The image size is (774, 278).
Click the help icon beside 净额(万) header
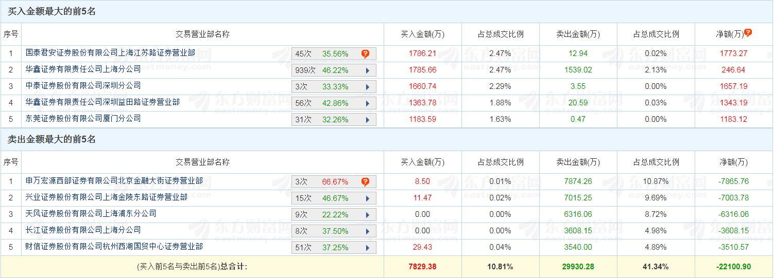pos(748,32)
